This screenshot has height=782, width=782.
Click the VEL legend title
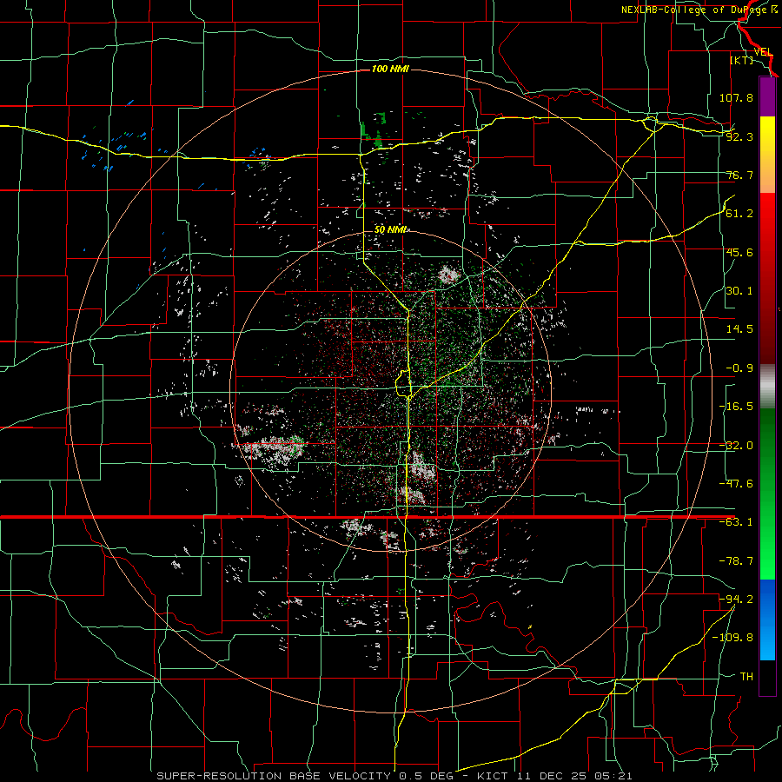click(x=763, y=52)
